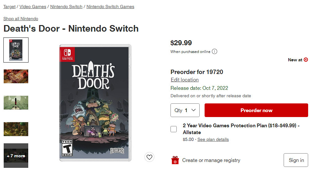The height and width of the screenshot is (174, 310).
Task: Navigate to Video Games breadcrumb
Action: pyautogui.click(x=33, y=7)
